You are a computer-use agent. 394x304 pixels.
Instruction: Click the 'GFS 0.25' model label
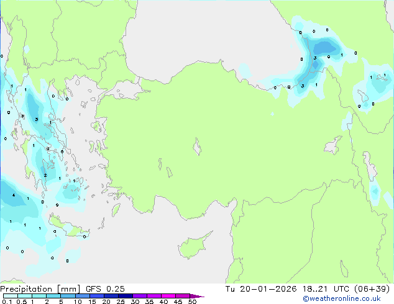pos(105,289)
